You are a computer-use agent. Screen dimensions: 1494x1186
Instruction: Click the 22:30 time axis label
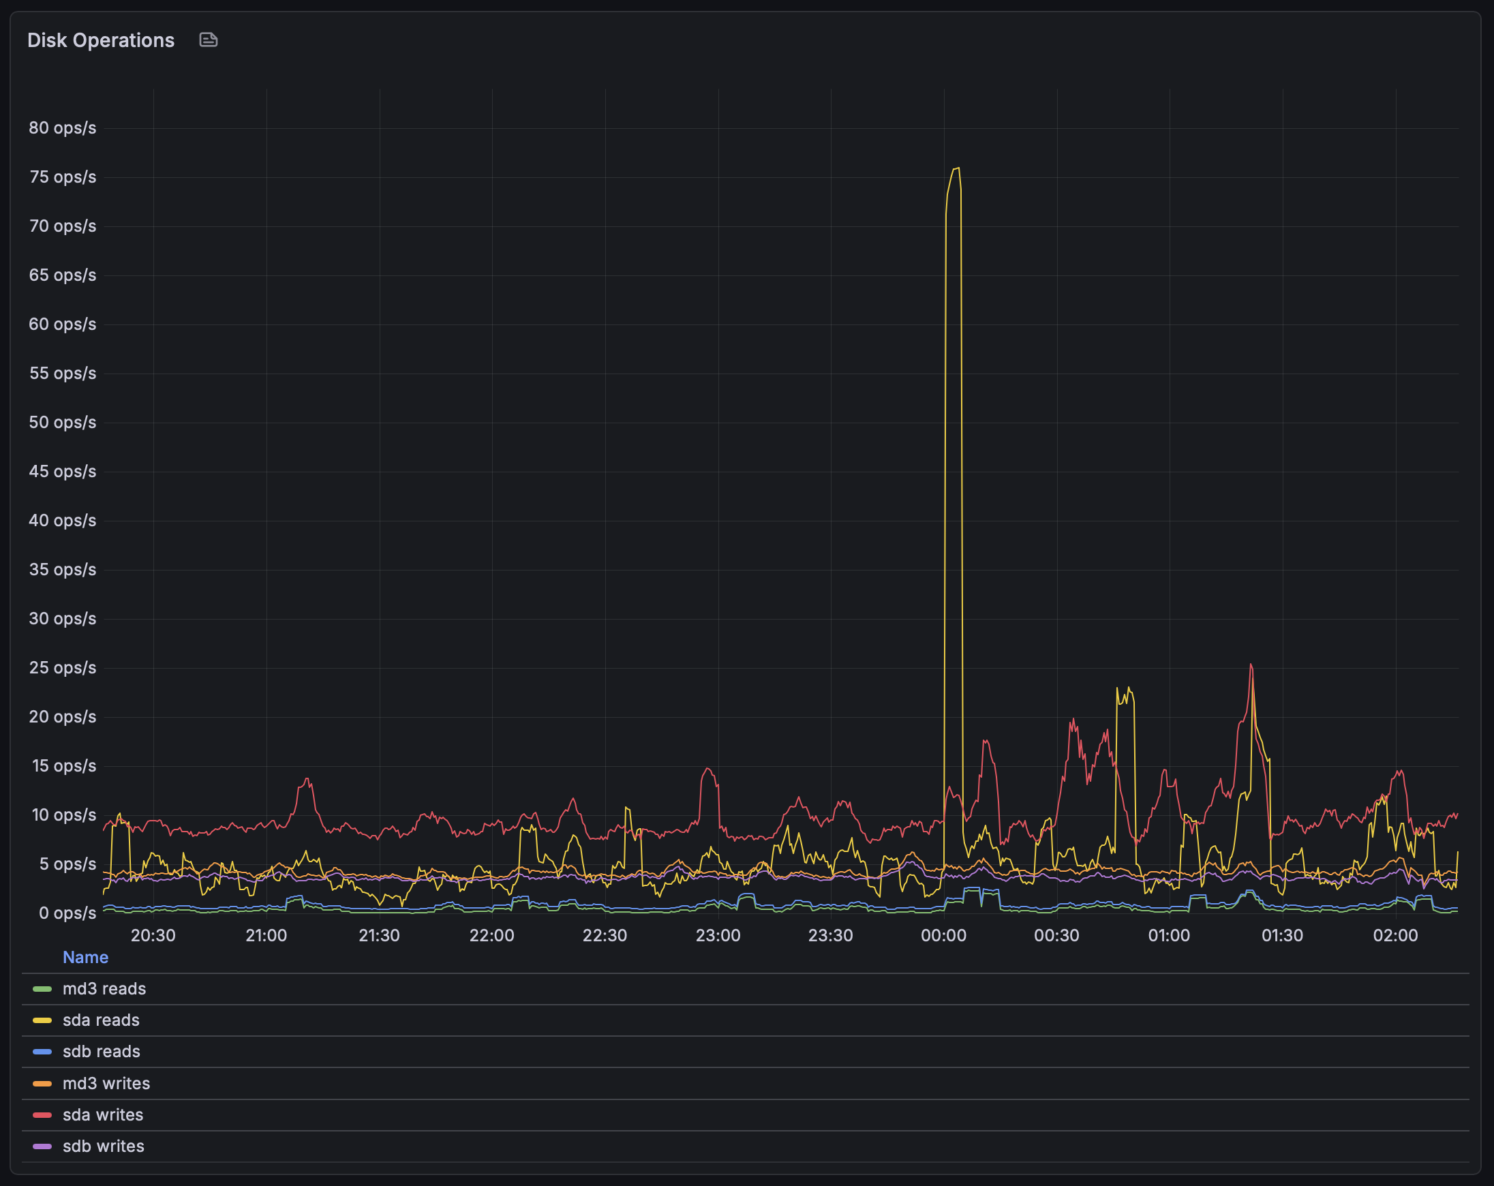pos(605,936)
